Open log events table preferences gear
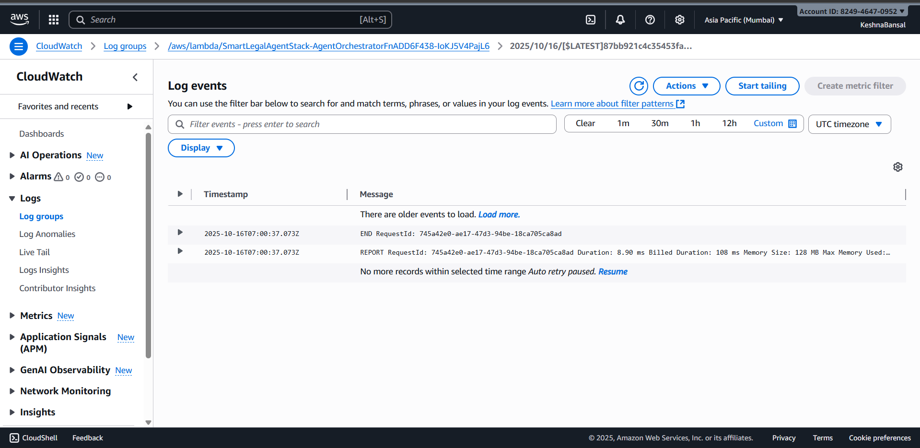Viewport: 920px width, 448px height. [898, 167]
